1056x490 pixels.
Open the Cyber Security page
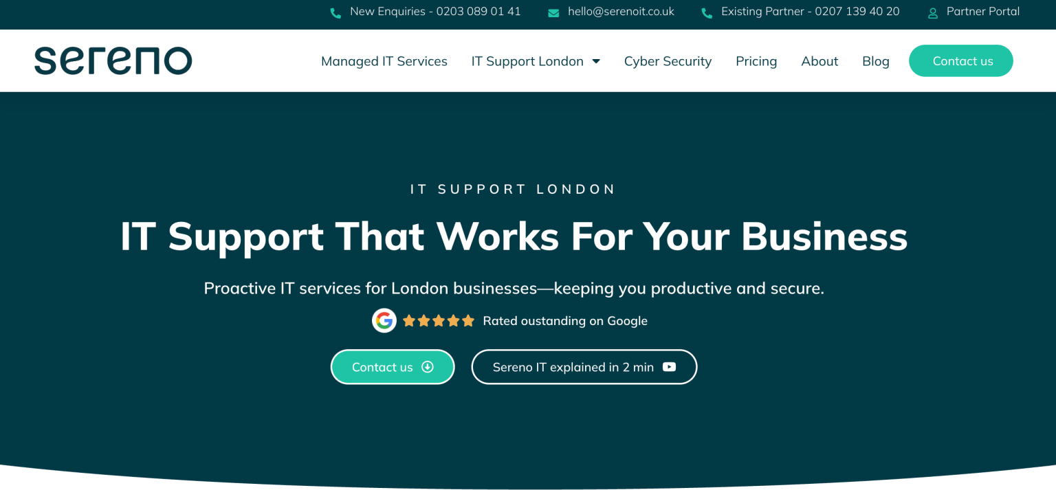coord(668,61)
